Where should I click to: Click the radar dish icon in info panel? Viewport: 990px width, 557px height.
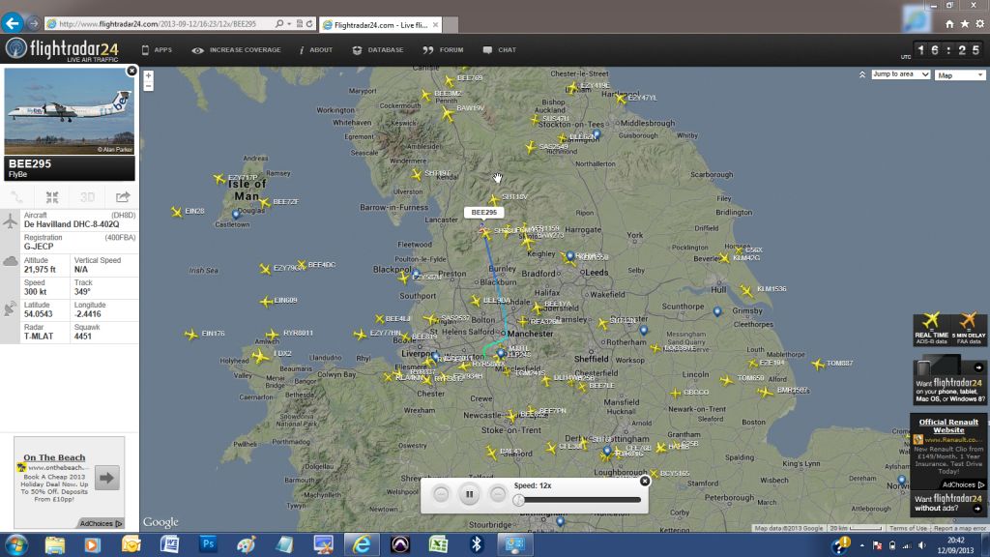tap(10, 308)
